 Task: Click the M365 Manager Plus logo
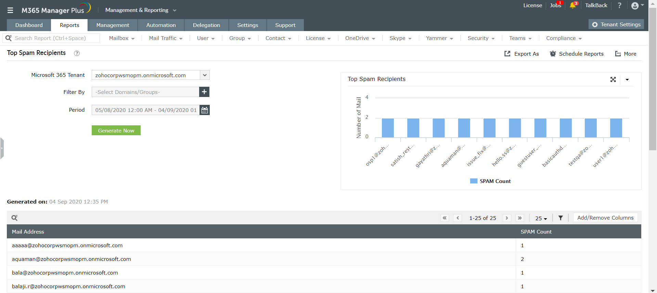(56, 9)
